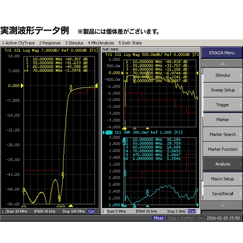Toggle the Cor indicator on channel 1

click(x=91, y=211)
